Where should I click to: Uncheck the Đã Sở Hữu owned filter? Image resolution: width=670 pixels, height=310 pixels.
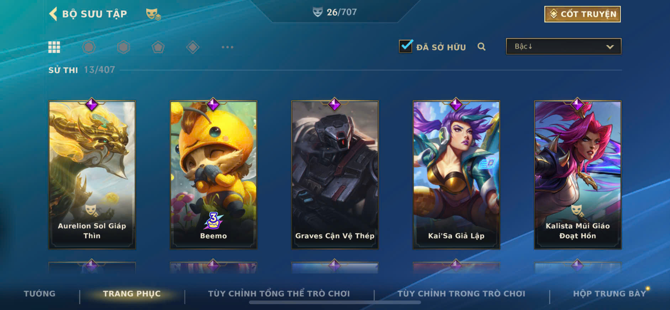click(x=406, y=46)
